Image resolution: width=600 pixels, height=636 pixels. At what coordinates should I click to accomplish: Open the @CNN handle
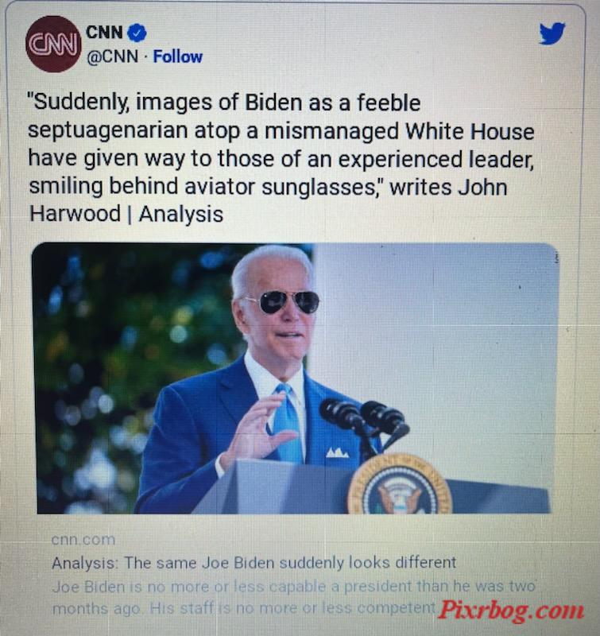click(112, 56)
